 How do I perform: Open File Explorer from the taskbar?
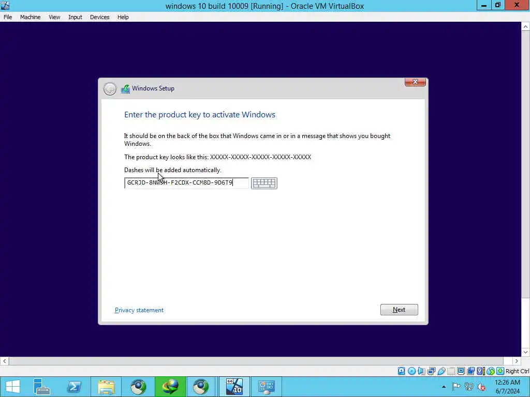[106, 387]
